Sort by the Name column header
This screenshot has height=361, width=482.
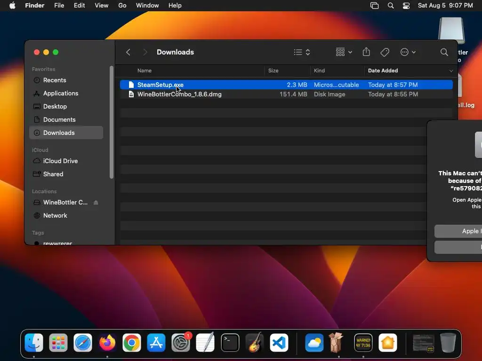145,71
